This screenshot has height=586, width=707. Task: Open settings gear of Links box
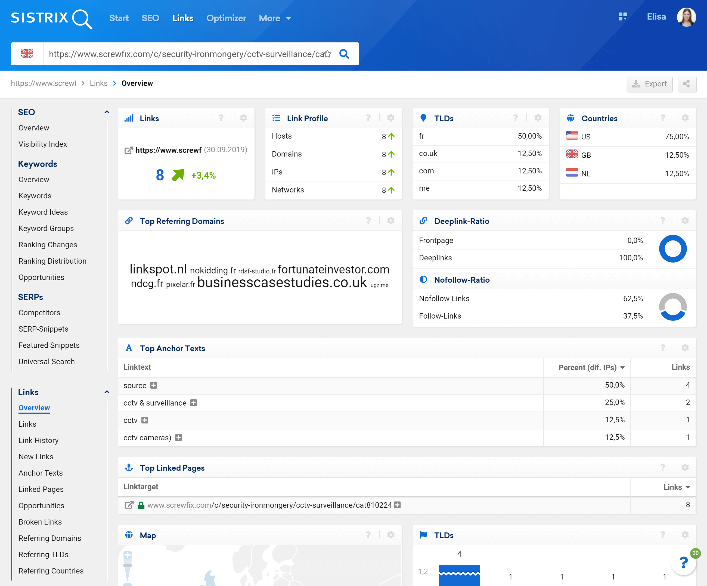243,118
